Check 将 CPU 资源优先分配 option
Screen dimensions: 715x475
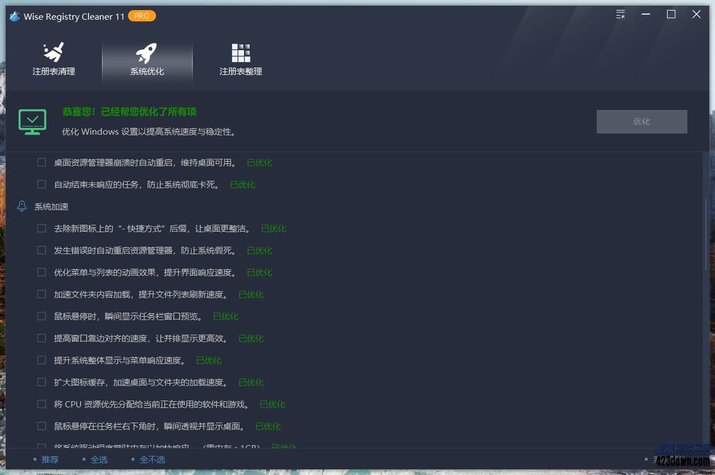pos(42,404)
